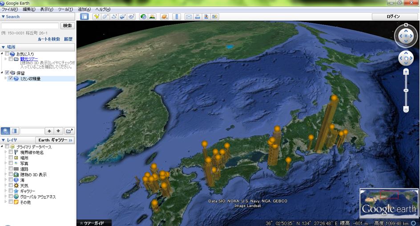Click the hand icon in the move joystick
This screenshot has width=420, height=226.
pos(406,58)
